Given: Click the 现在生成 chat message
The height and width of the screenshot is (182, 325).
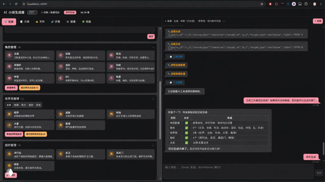Looking at the screenshot, I should point(311,157).
